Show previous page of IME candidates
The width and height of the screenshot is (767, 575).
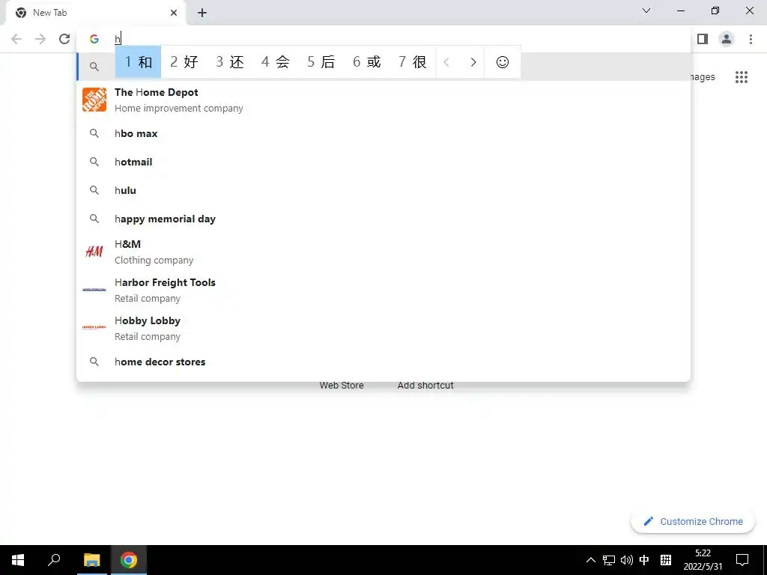point(446,62)
